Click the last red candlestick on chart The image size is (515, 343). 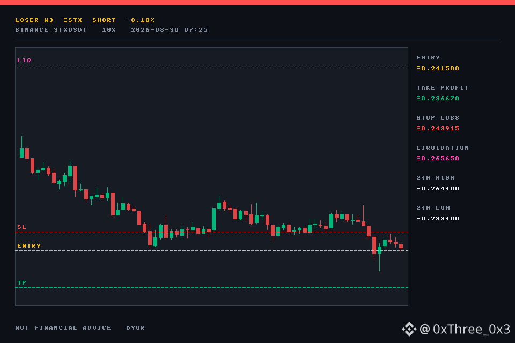click(x=401, y=246)
